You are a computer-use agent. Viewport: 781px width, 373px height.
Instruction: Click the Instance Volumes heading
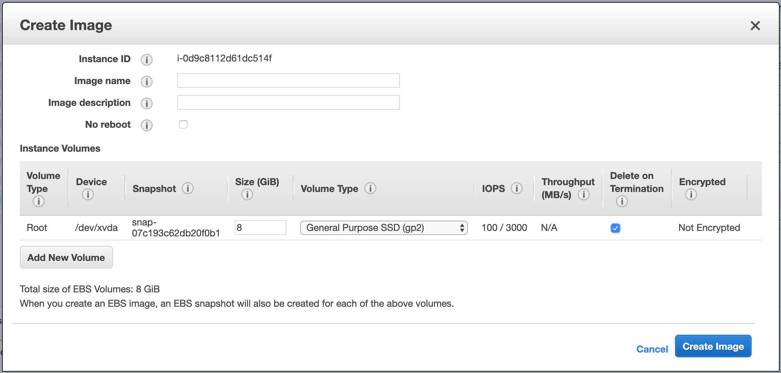click(60, 149)
